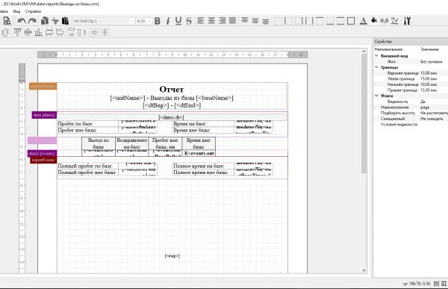Apply left border only
Image resolution: width=448 pixels, height=289 pixels.
click(288, 21)
